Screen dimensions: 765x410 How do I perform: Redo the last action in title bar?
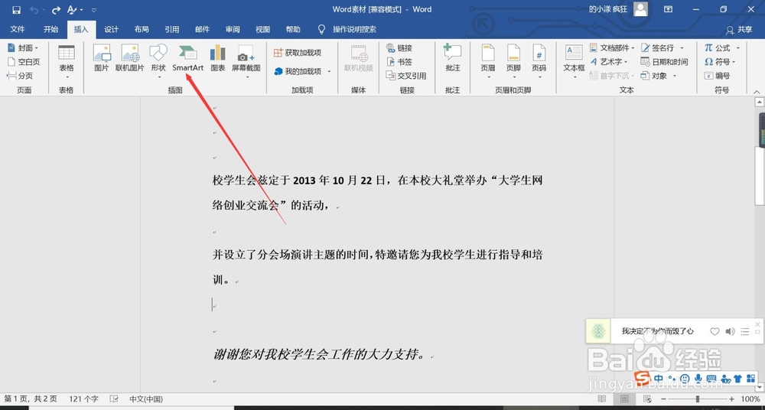pyautogui.click(x=56, y=10)
